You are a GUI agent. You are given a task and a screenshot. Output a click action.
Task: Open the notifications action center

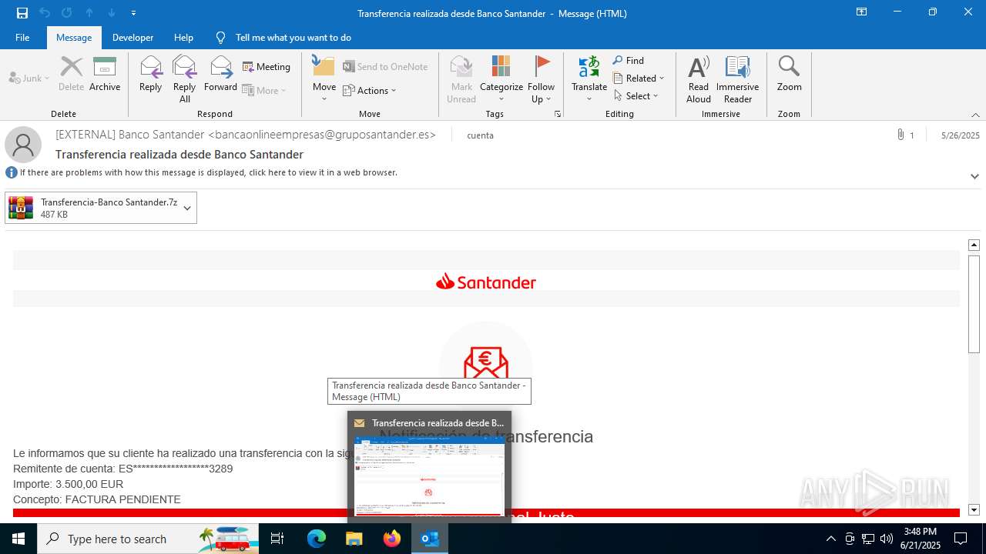click(961, 539)
